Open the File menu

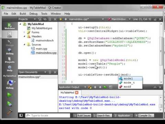coord(6,14)
